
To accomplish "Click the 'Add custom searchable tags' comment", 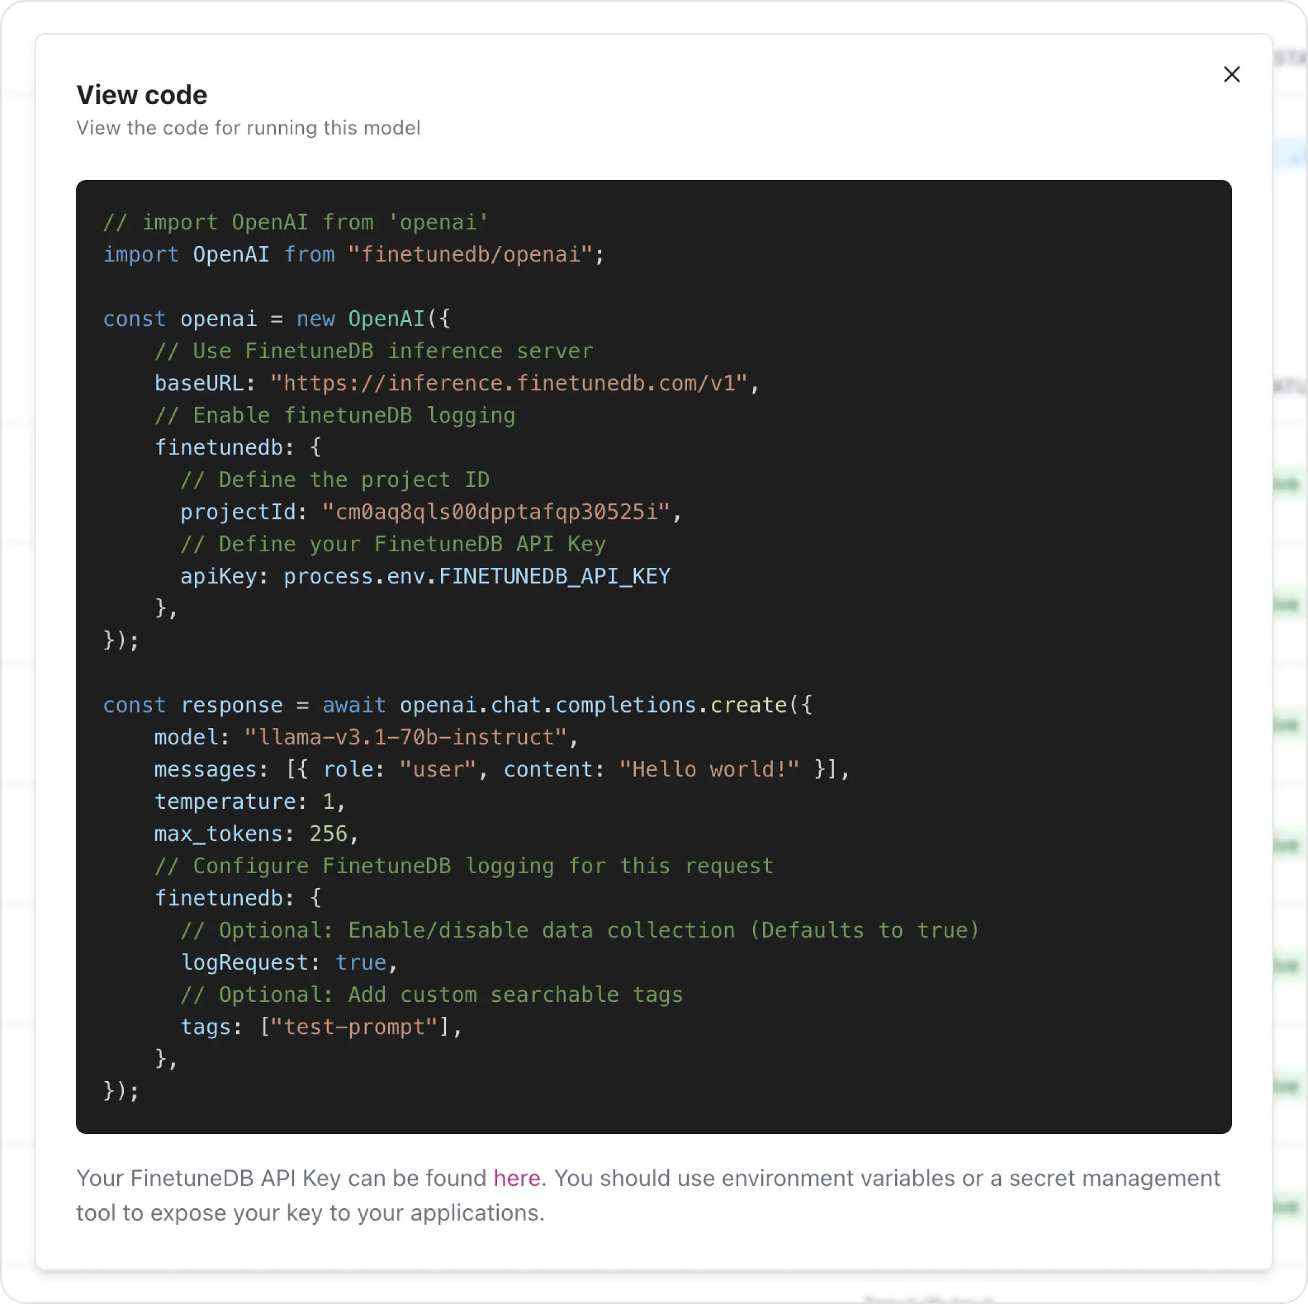I will click(x=431, y=995).
